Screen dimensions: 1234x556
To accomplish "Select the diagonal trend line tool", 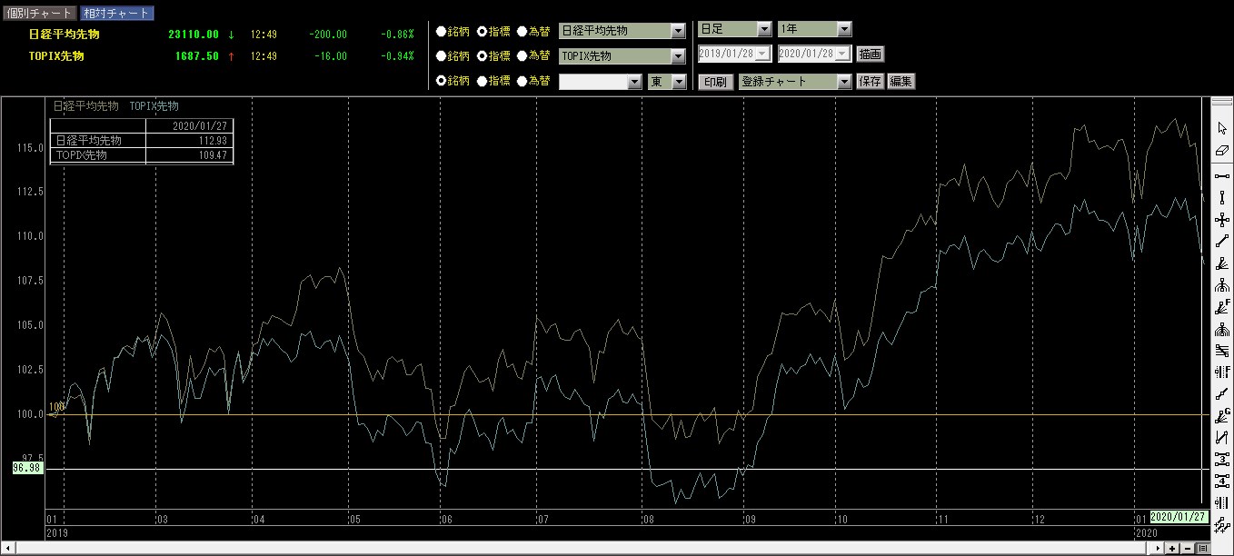I will (1222, 241).
